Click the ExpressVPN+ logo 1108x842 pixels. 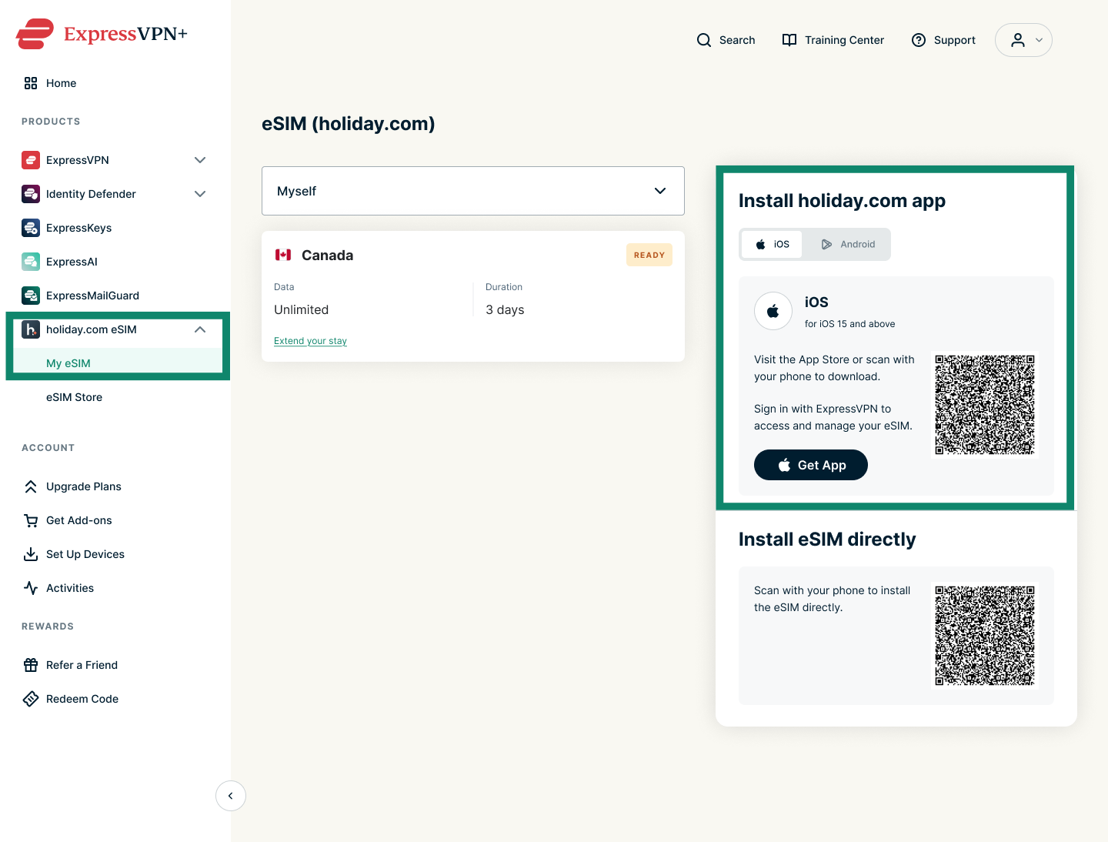click(102, 34)
